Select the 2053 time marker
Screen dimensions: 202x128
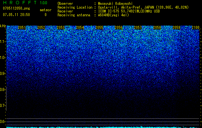pyautogui.click(x=61, y=28)
